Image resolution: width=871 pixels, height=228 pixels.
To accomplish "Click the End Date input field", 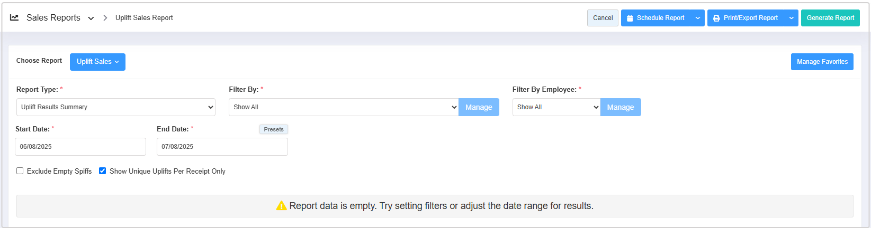I will (222, 147).
